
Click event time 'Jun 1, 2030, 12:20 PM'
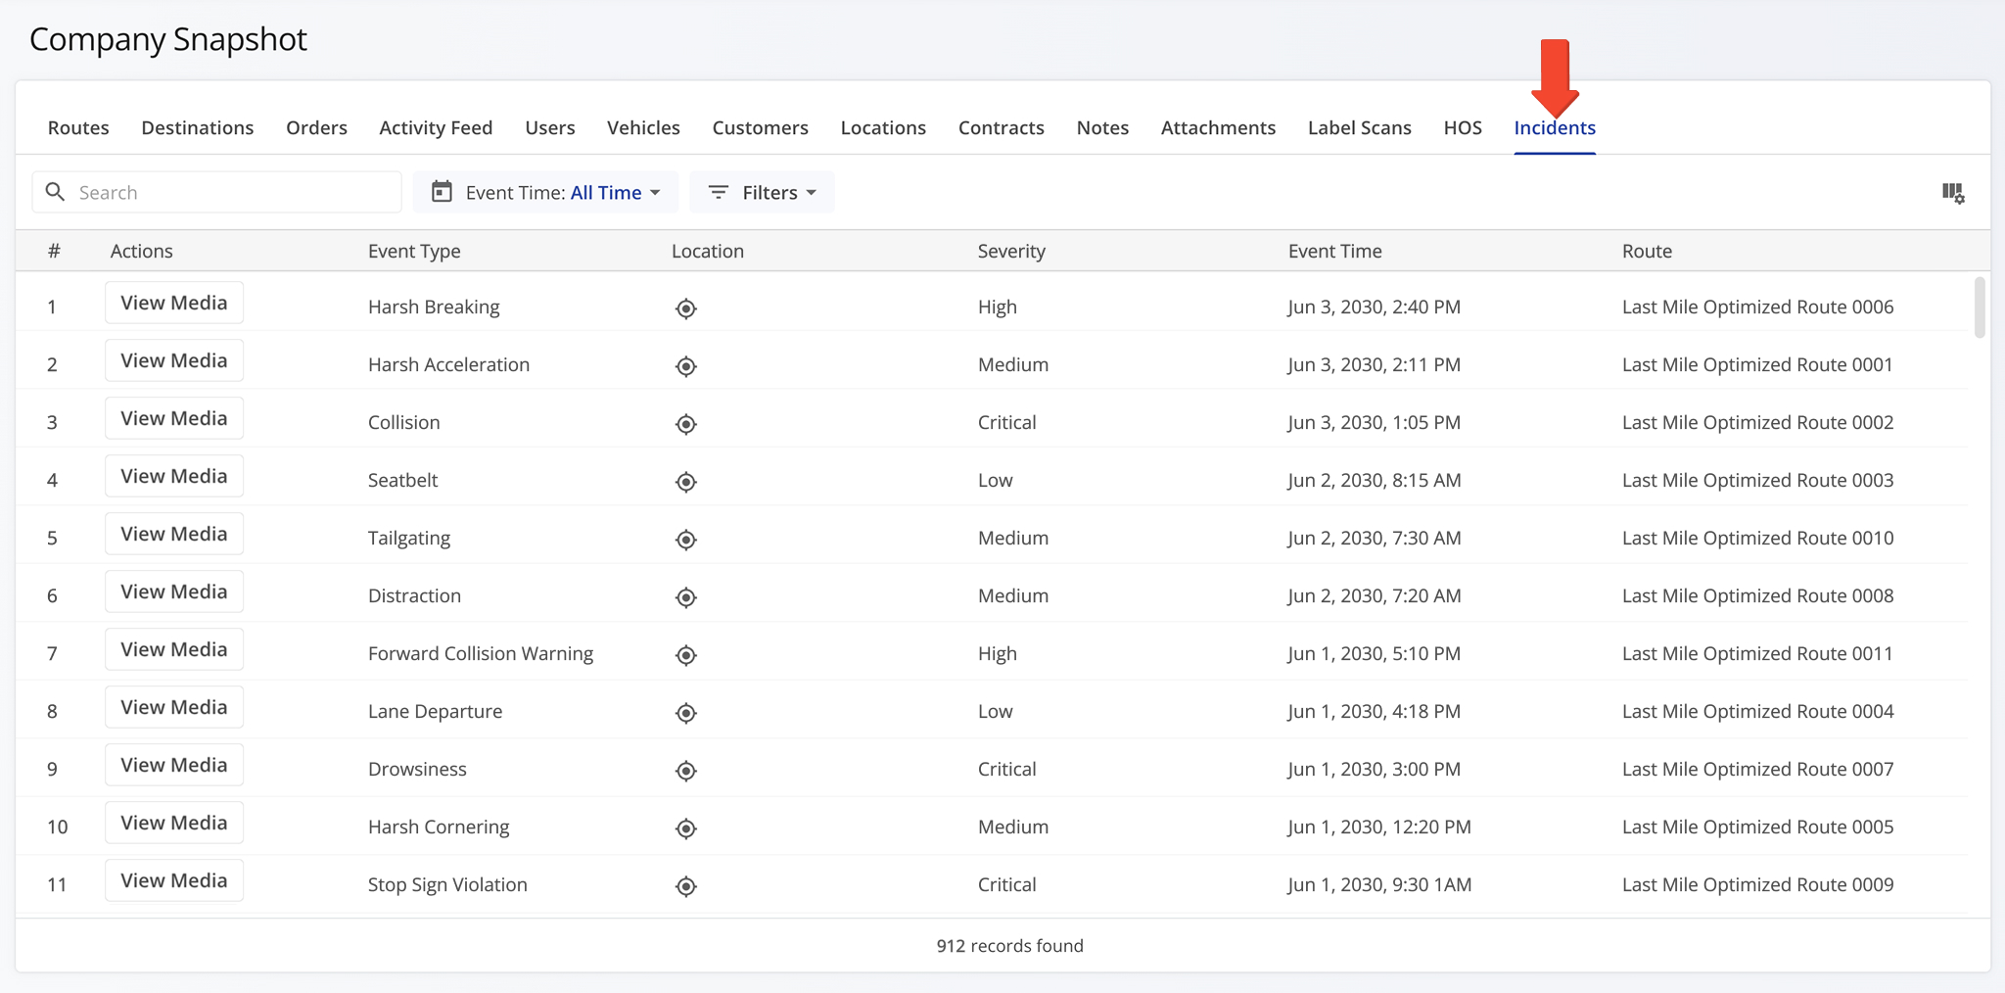pyautogui.click(x=1378, y=827)
